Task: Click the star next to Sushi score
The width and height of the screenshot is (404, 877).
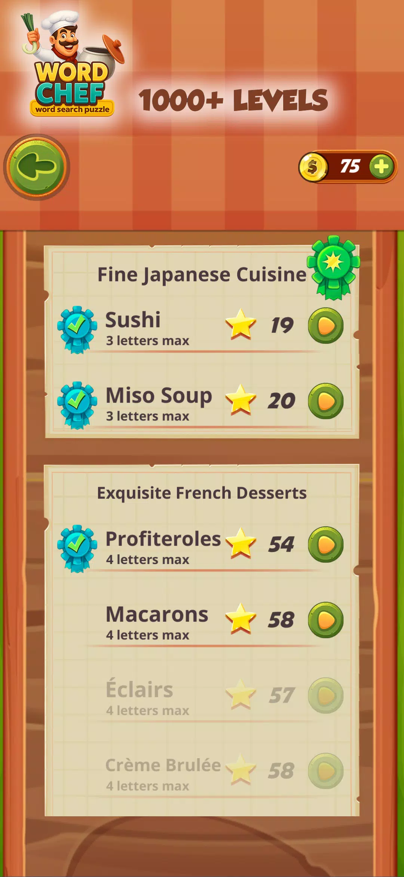Action: click(241, 324)
